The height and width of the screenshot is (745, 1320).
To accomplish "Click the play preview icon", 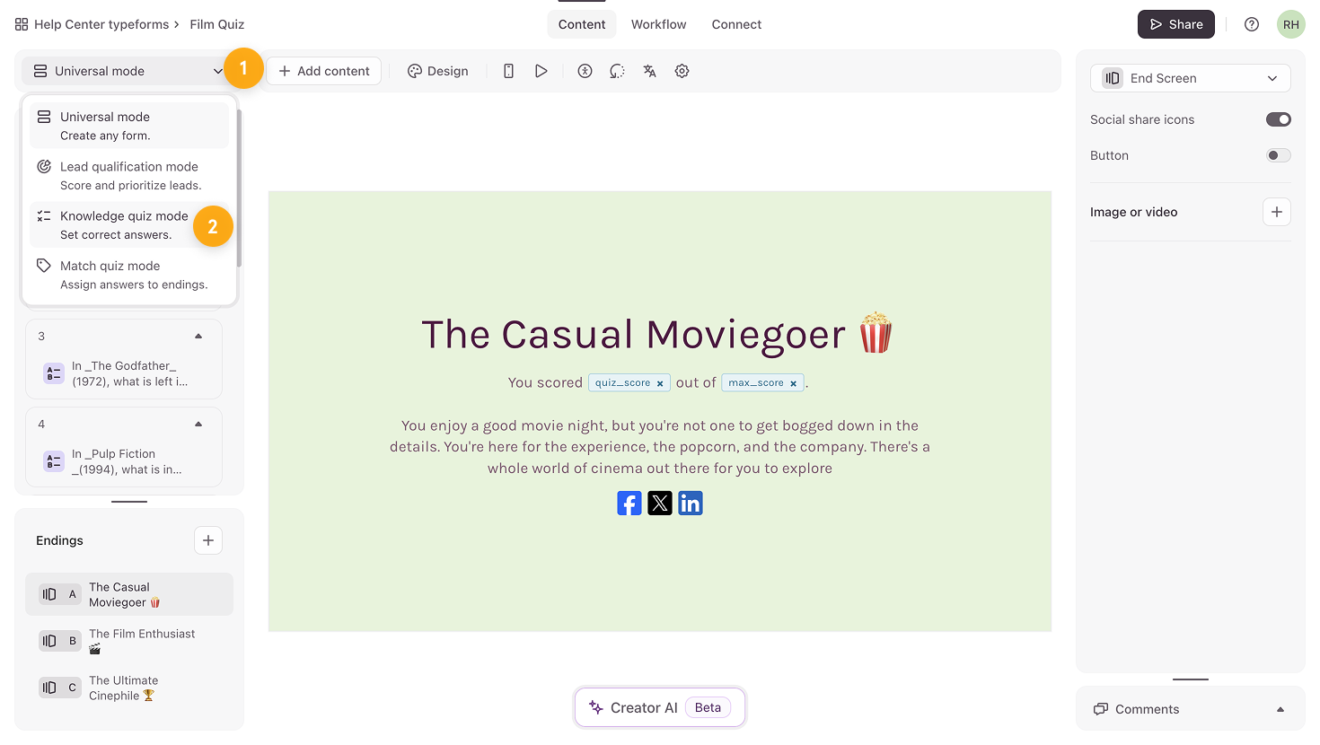I will click(541, 71).
